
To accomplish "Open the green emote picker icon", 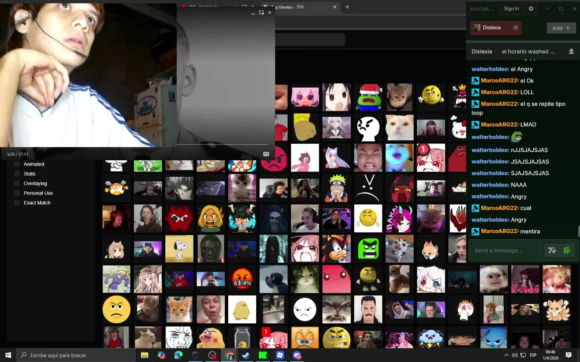I will [x=567, y=250].
